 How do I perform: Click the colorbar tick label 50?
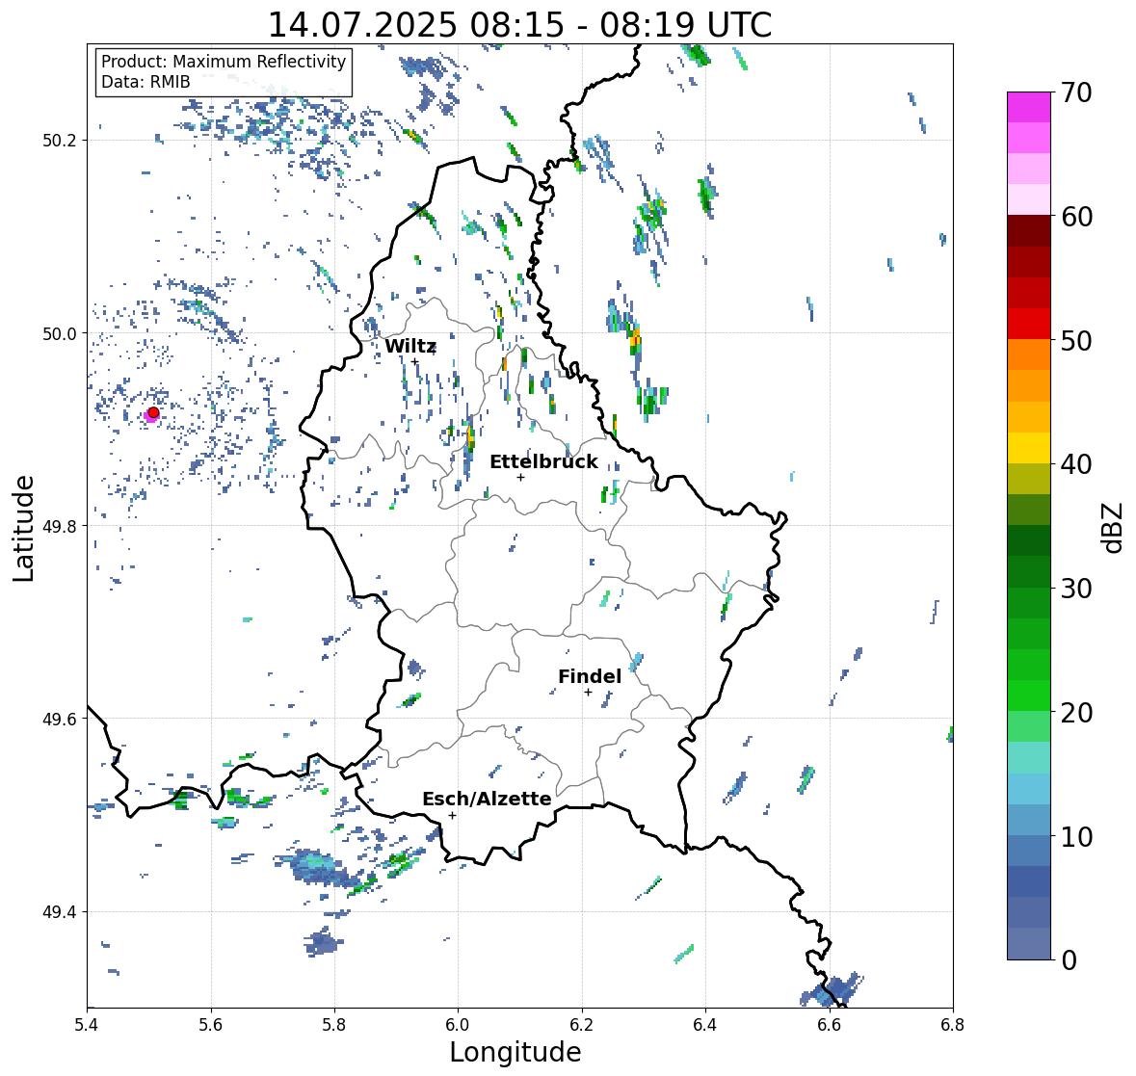[1076, 341]
